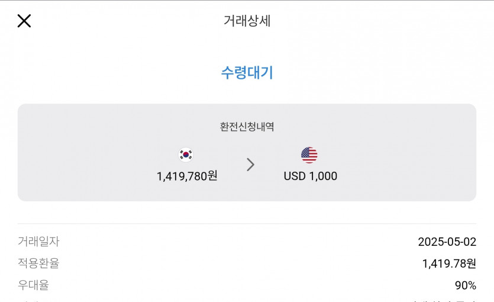Select the 1,419.78원 exchange rate value
The height and width of the screenshot is (302, 494).
point(449,264)
